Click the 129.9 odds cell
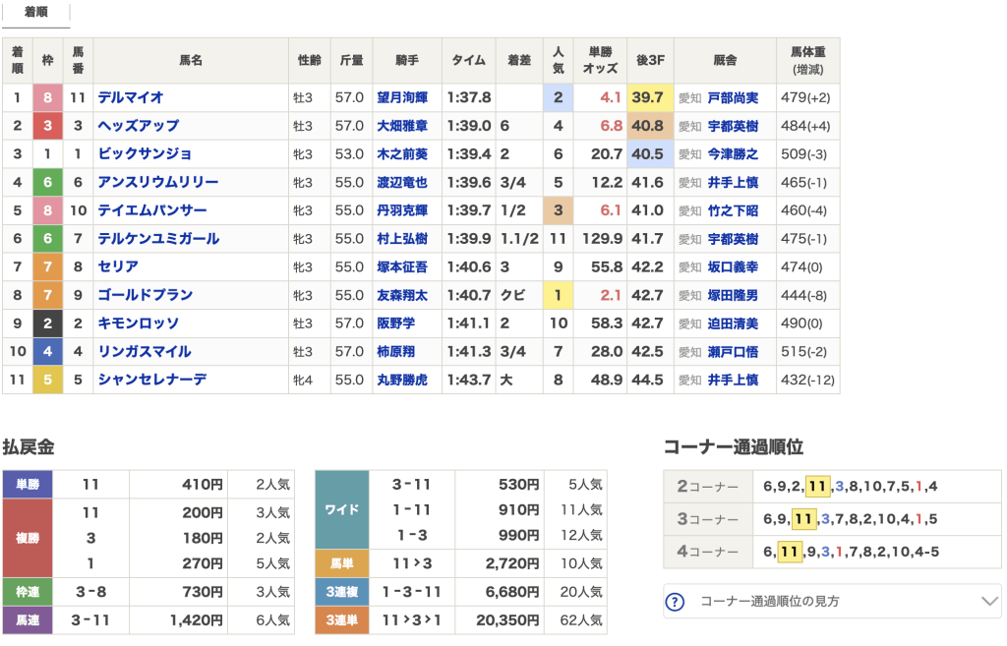The height and width of the screenshot is (646, 1007). (602, 239)
